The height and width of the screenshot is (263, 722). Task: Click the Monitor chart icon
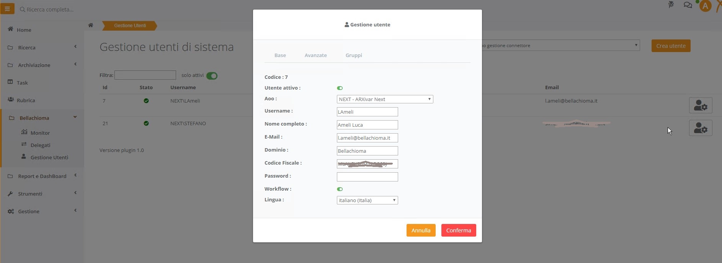pyautogui.click(x=24, y=132)
